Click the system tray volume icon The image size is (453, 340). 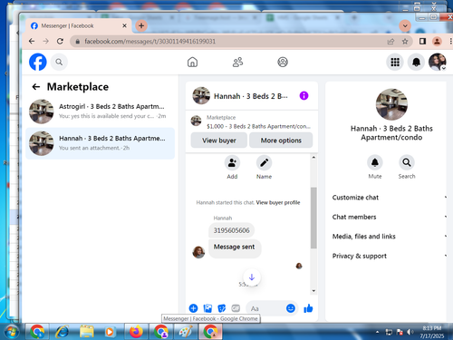(x=410, y=332)
